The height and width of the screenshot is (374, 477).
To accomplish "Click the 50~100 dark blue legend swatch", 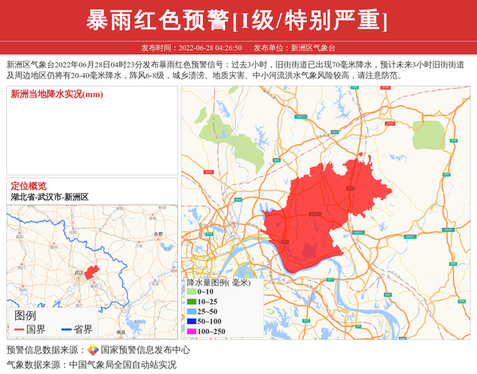I will coord(191,321).
